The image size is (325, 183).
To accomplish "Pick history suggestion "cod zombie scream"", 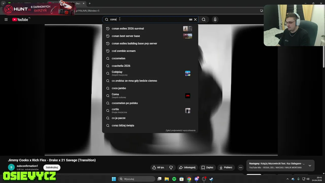I will point(150,51).
